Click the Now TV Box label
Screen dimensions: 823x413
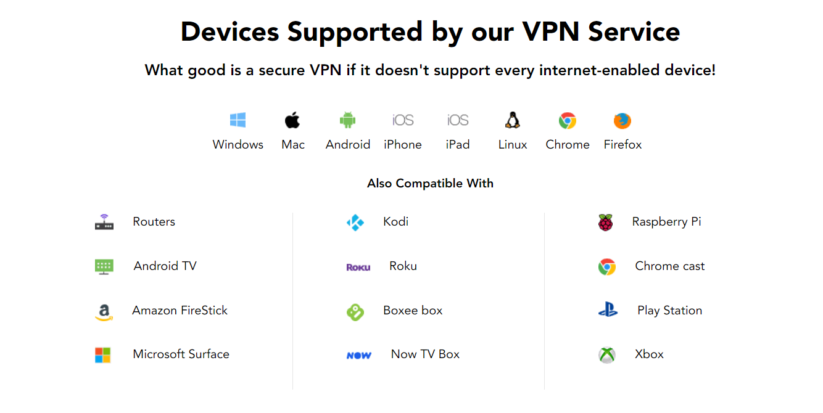point(424,354)
